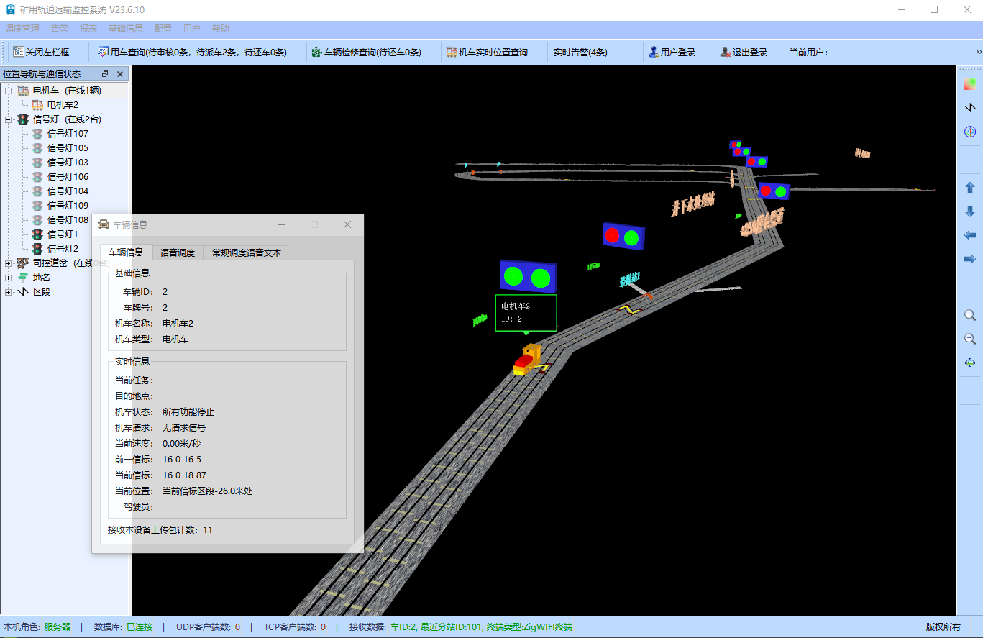Click the zigzag section icon in right toolbar

970,108
